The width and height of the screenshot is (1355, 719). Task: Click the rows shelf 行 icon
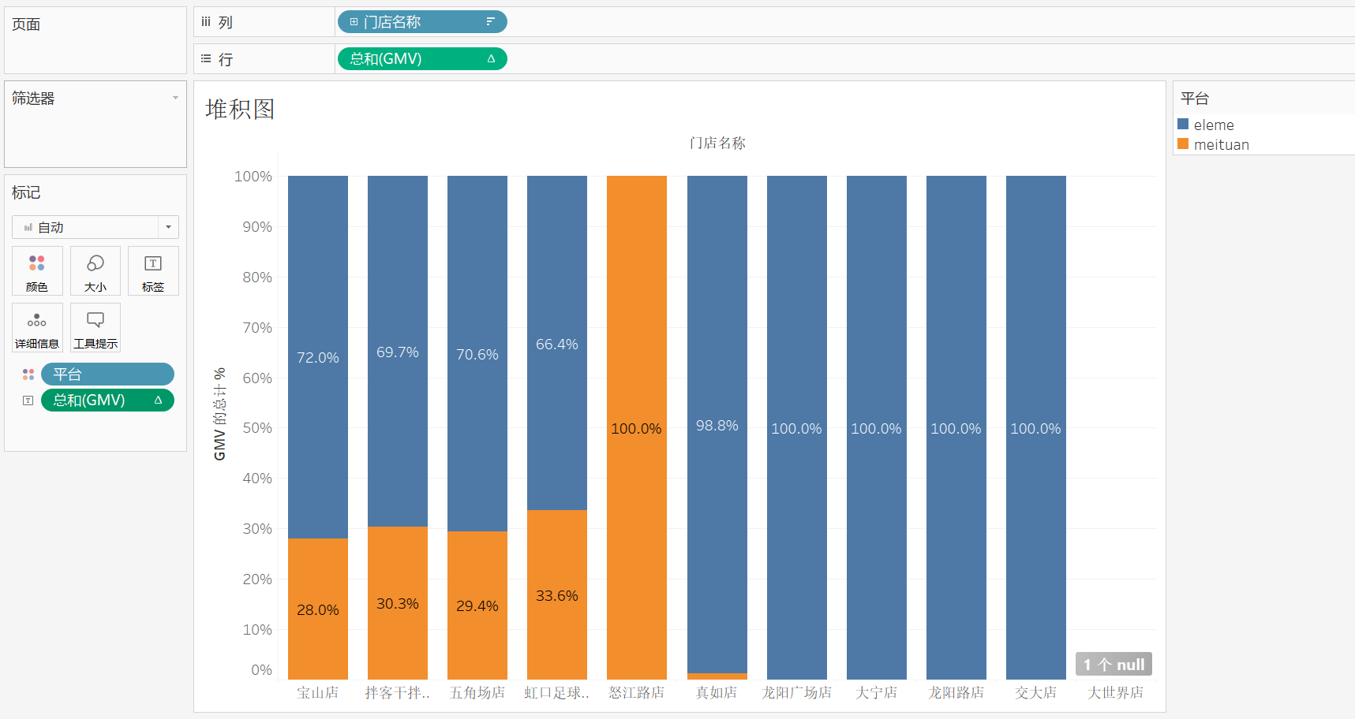point(206,58)
